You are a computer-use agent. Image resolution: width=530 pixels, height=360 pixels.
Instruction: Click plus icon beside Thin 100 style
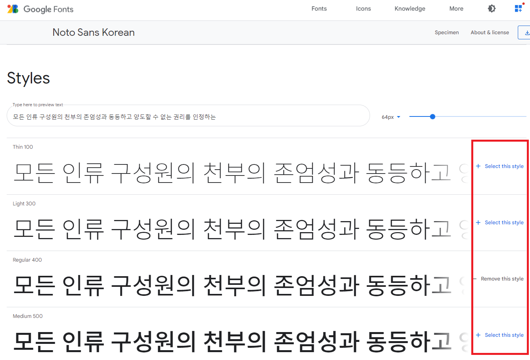point(478,166)
